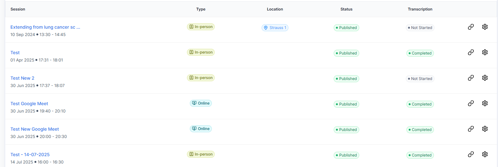The width and height of the screenshot is (498, 167).
Task: Open settings gear for Extending from lung cancer session
Action: pyautogui.click(x=485, y=27)
